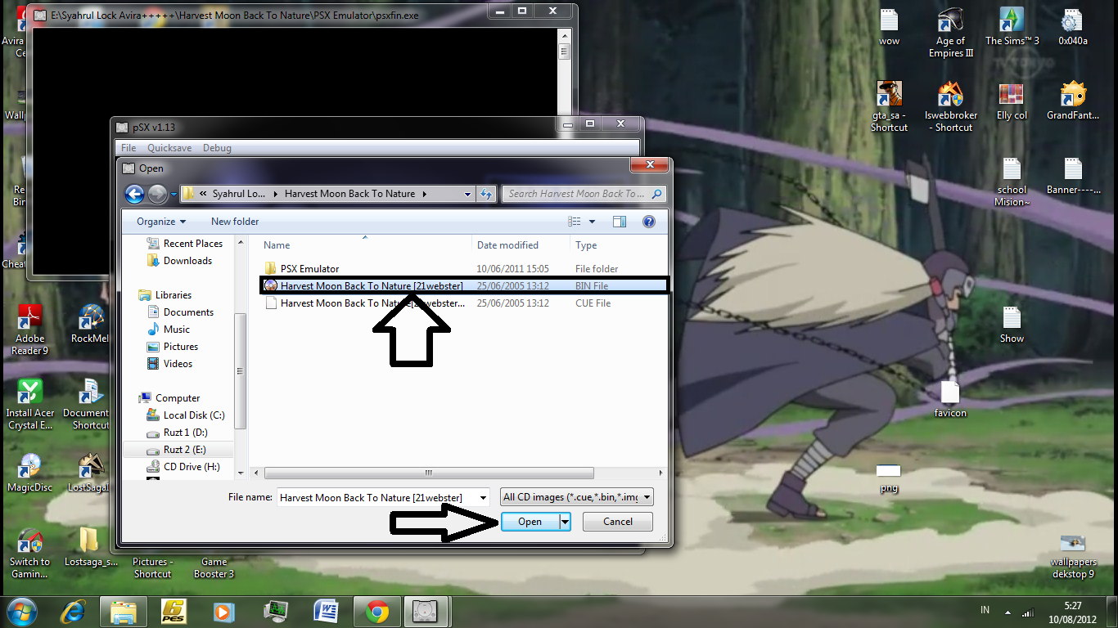The image size is (1118, 628).
Task: Open Elly col desktop icon
Action: click(x=1012, y=101)
